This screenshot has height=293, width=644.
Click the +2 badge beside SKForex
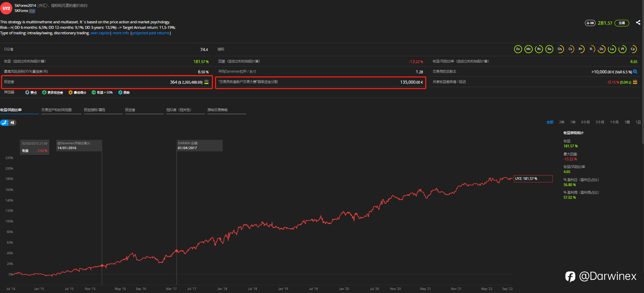coord(32,11)
